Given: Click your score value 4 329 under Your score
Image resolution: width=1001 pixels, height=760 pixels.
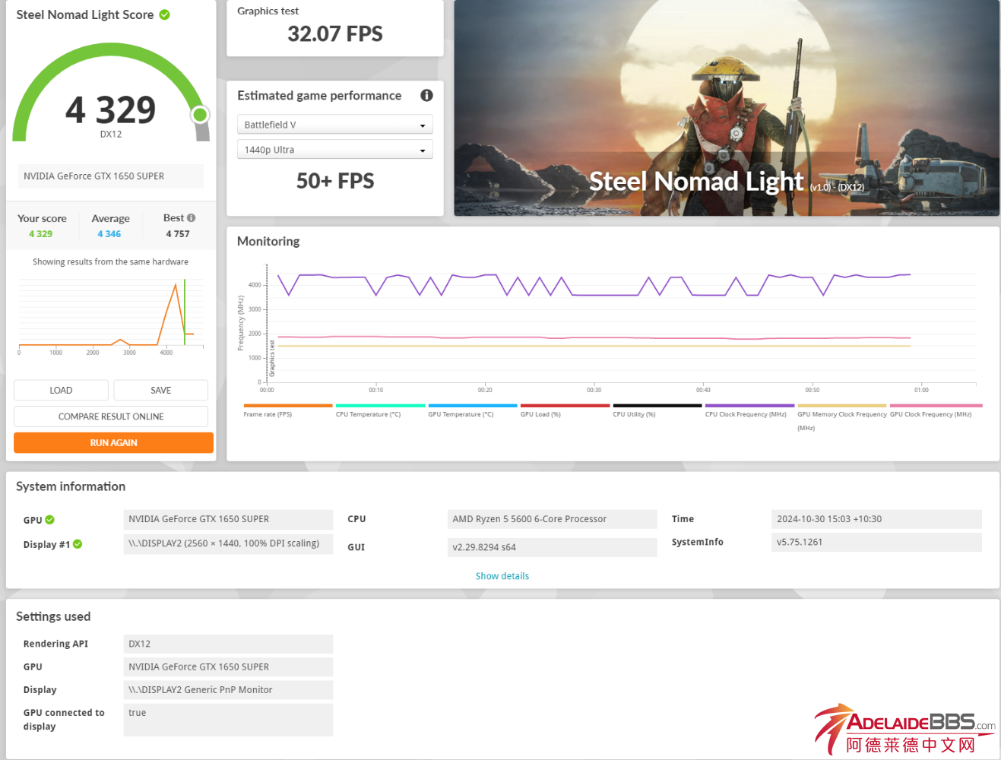Looking at the screenshot, I should click(41, 234).
